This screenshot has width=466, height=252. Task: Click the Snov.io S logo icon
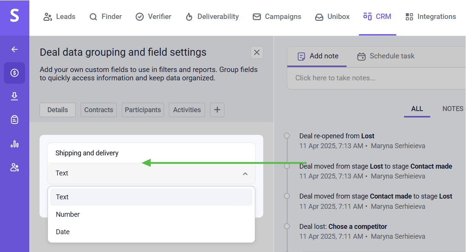pyautogui.click(x=14, y=17)
